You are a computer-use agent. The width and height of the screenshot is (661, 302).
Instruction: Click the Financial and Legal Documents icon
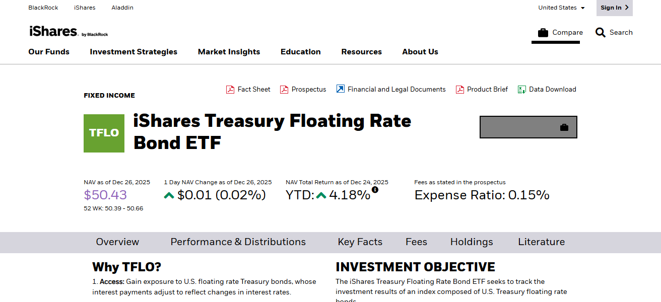click(342, 89)
